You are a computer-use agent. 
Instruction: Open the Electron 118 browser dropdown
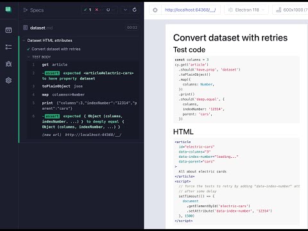pyautogui.click(x=246, y=10)
